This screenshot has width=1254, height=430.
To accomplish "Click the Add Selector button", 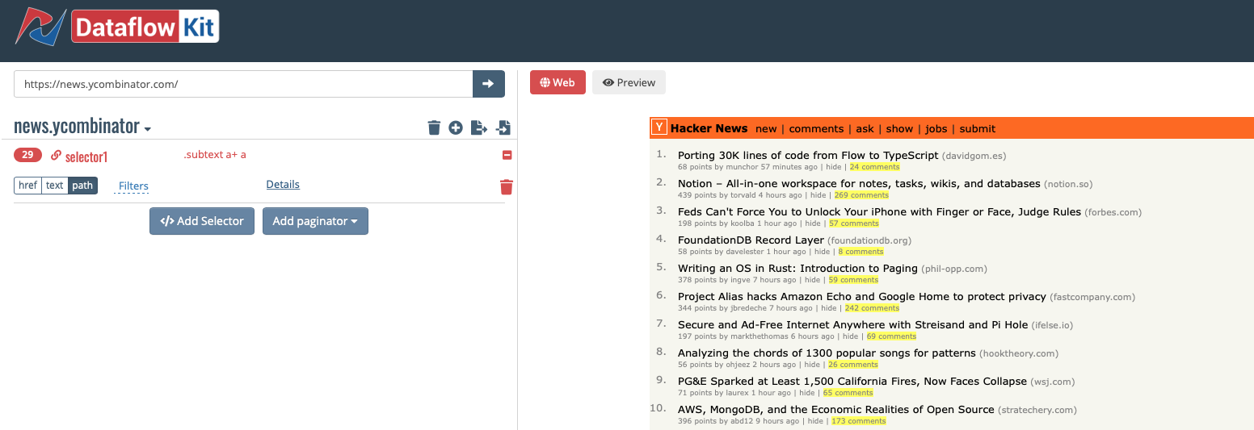I will click(x=202, y=221).
